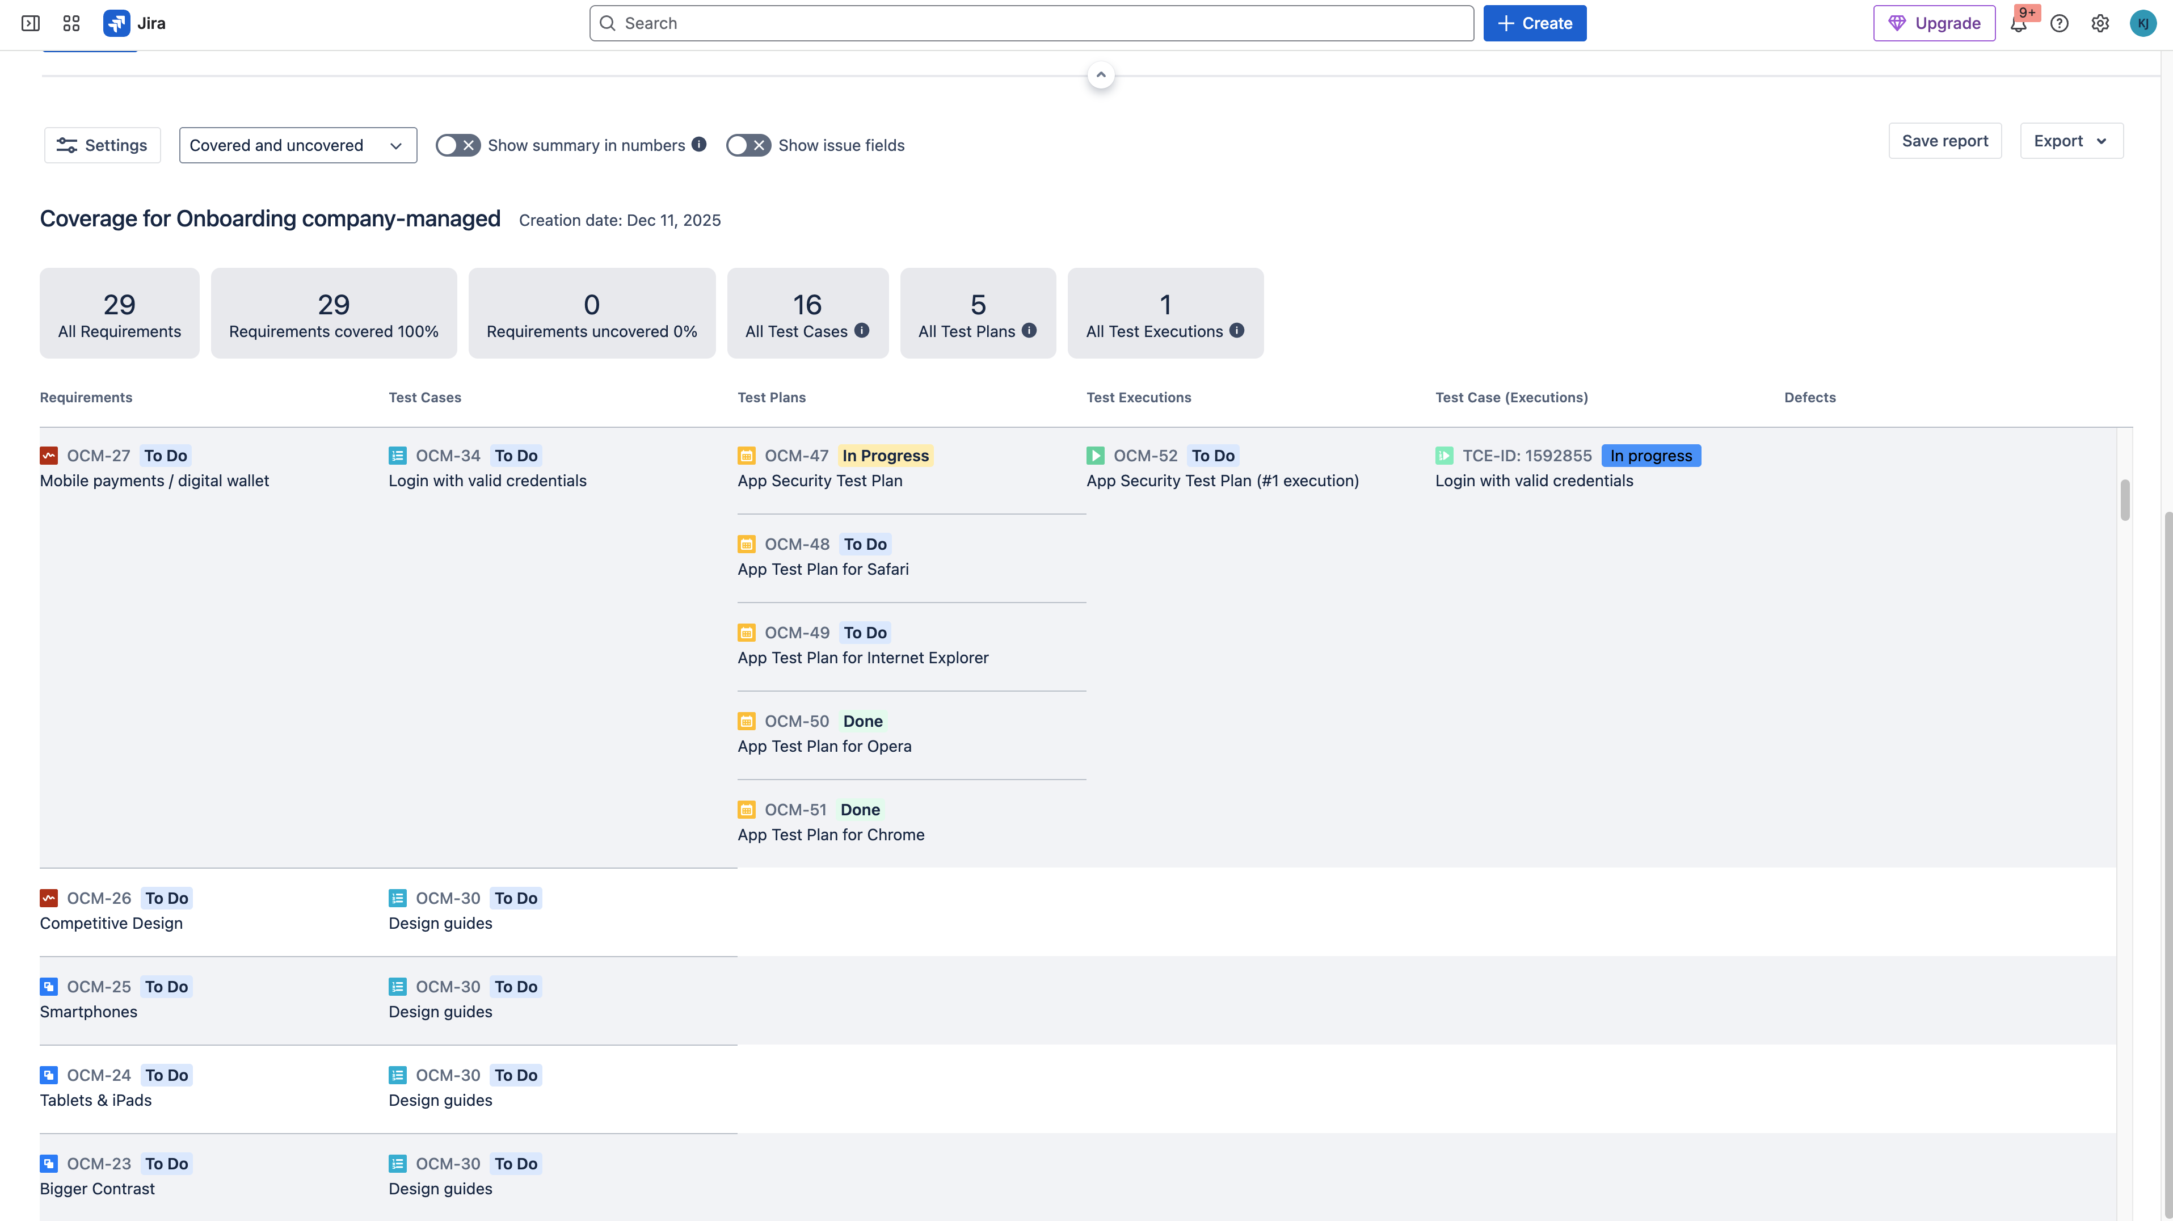Viewport: 2173px width, 1221px height.
Task: Click the OCM-49 test plan icon
Action: 747,633
